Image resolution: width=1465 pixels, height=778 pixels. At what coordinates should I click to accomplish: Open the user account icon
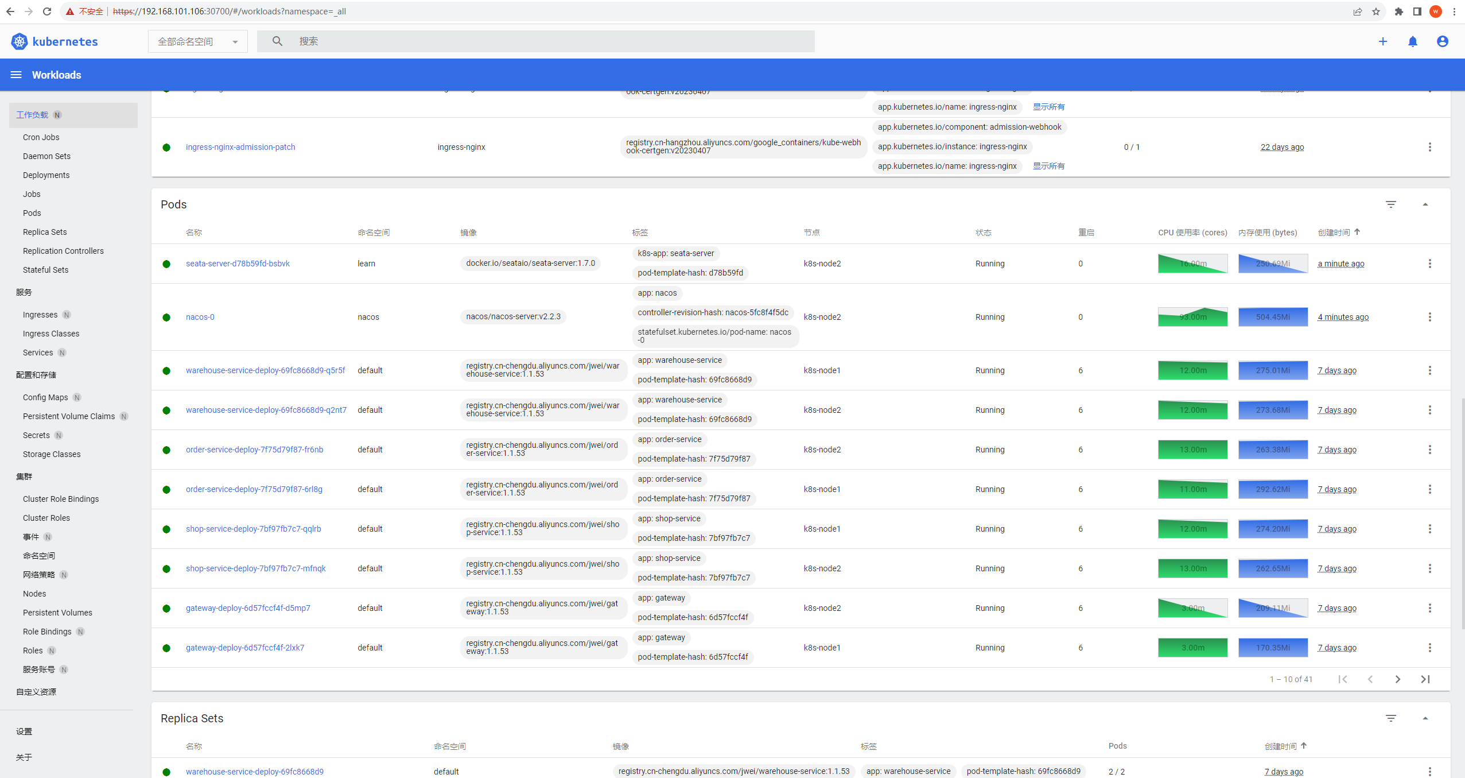pyautogui.click(x=1443, y=41)
